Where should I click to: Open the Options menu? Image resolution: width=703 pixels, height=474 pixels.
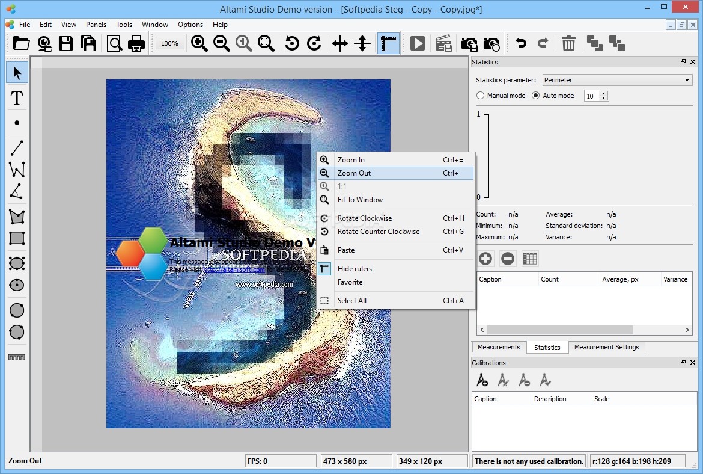(x=190, y=24)
